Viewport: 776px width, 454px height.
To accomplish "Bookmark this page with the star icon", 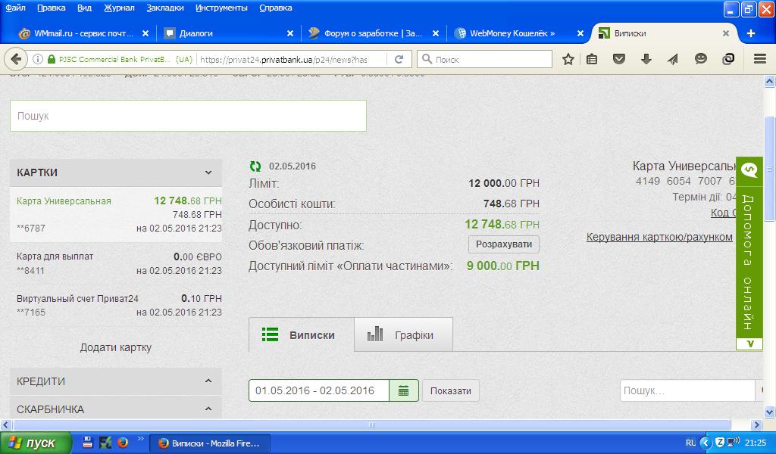I will [568, 59].
